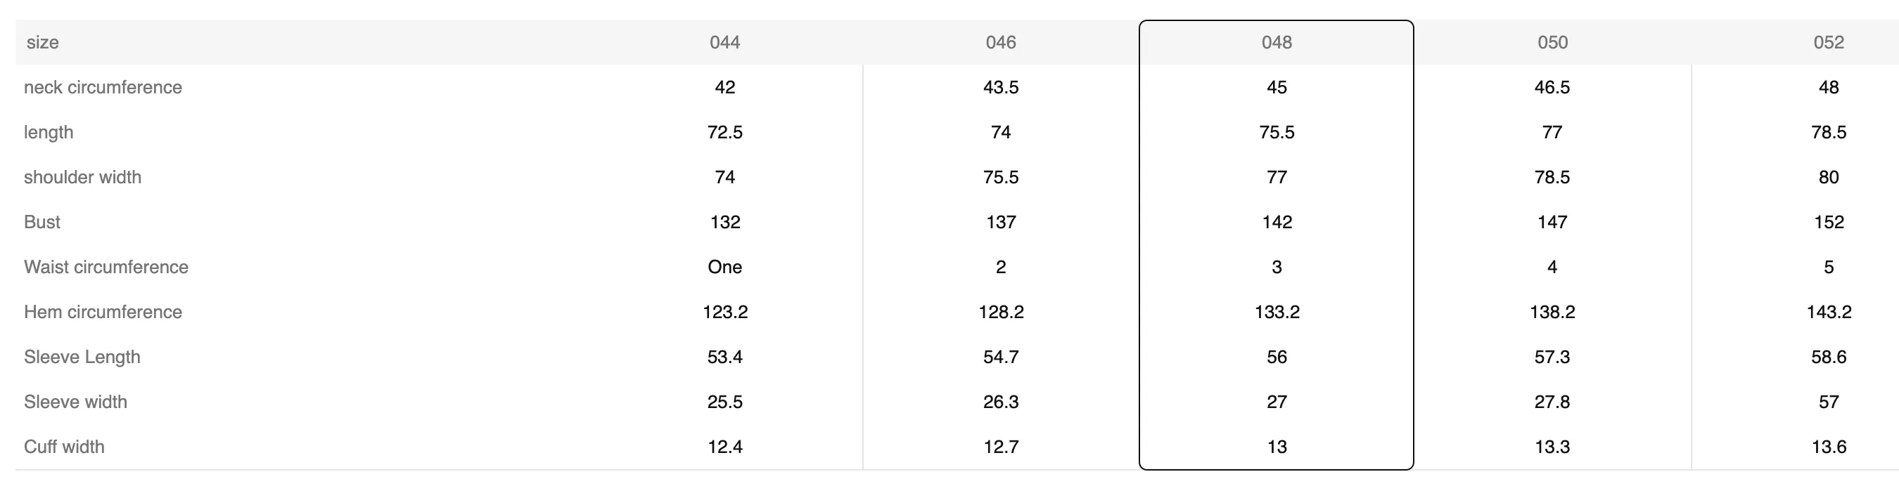Screen dimensions: 1899x486
Task: Click sleeve length value 54.7
Action: [x=1000, y=356]
